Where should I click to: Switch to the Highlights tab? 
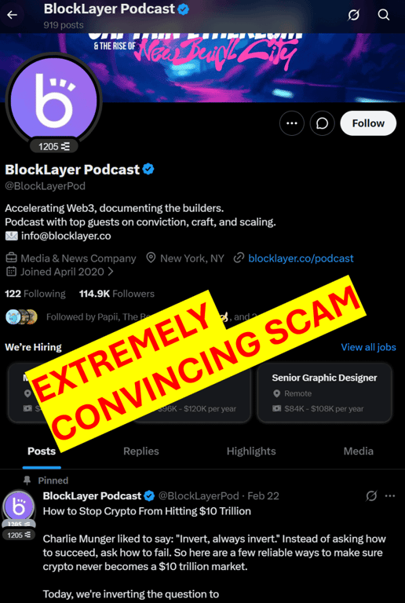coord(251,451)
